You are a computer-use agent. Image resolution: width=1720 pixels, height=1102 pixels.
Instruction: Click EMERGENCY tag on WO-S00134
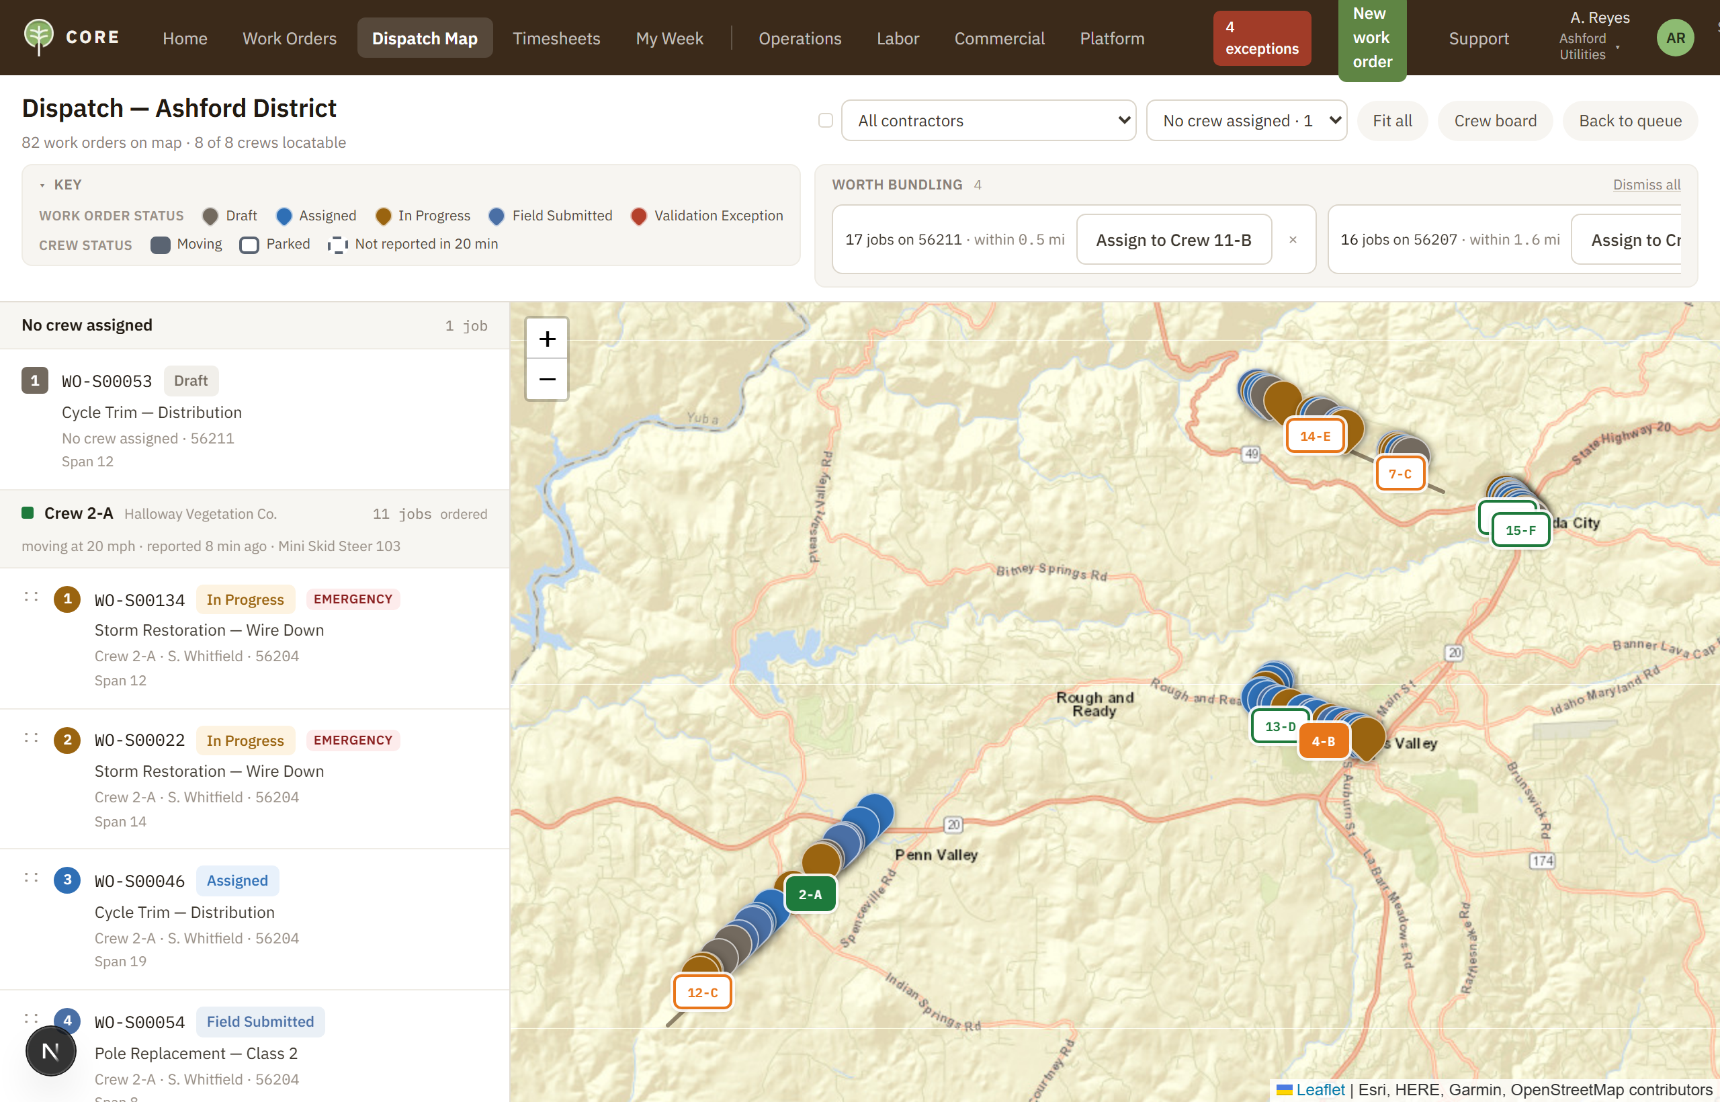(353, 599)
